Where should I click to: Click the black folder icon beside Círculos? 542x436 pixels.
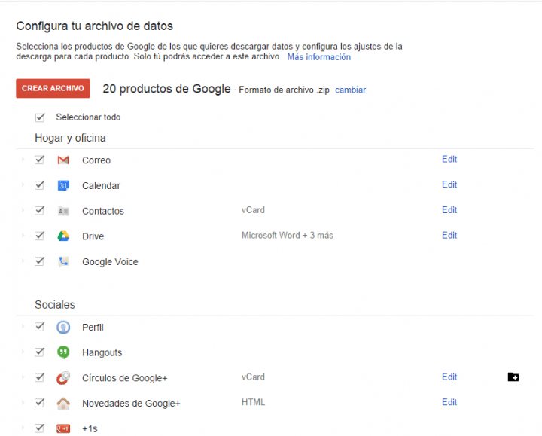pyautogui.click(x=513, y=377)
